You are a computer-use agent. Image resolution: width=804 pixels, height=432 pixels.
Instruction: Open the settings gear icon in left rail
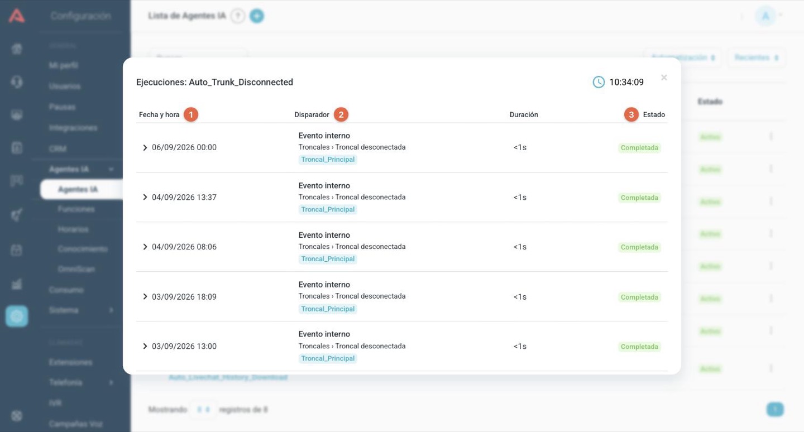pos(17,316)
